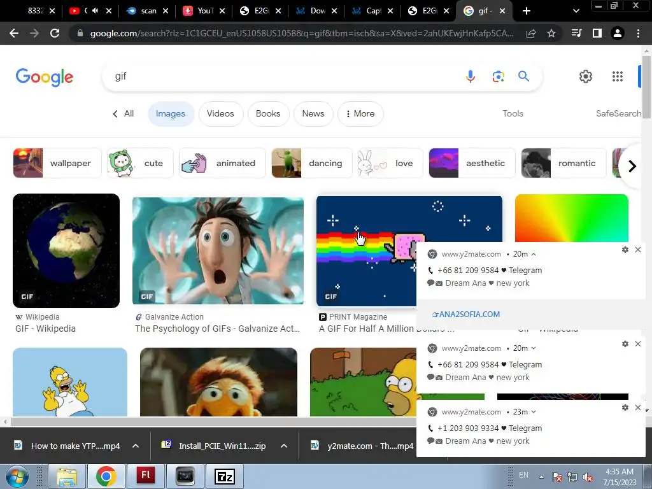Viewport: 652px width, 489px height.
Task: Dismiss the top y2mate notification
Action: tap(638, 250)
